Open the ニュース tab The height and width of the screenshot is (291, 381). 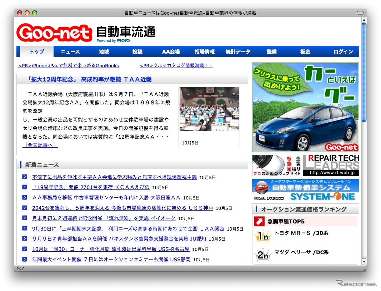click(x=70, y=52)
